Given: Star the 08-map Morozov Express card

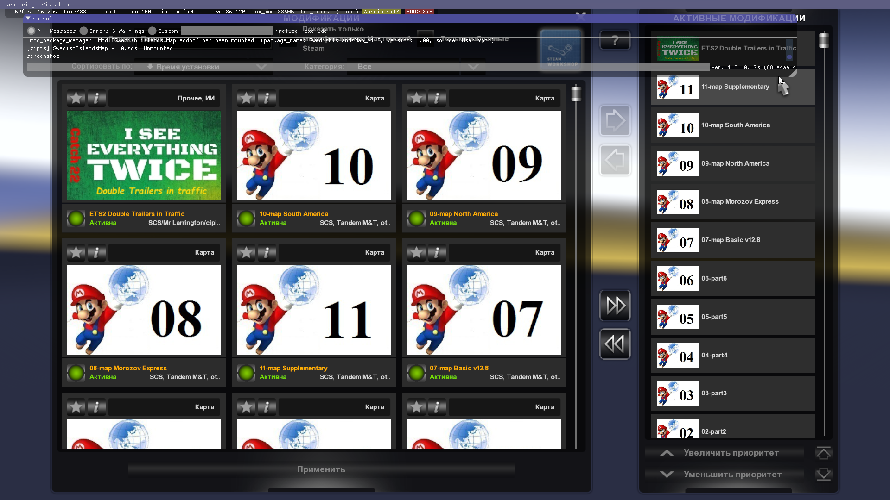Looking at the screenshot, I should point(76,252).
